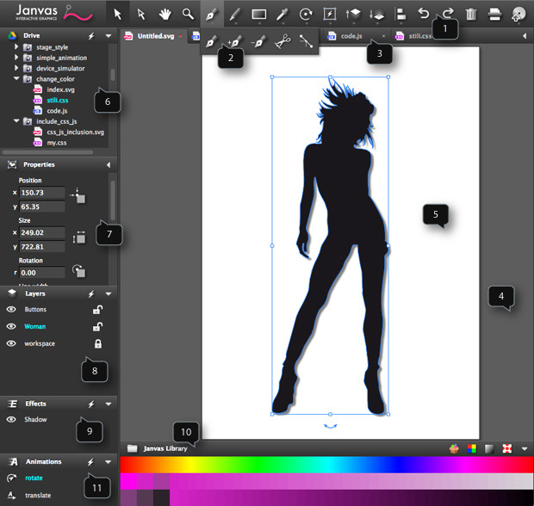Image resolution: width=534 pixels, height=506 pixels.
Task: Collapse the change_color folder
Action: [16, 78]
